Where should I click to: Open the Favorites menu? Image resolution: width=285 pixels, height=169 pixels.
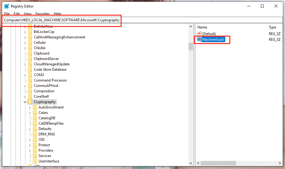coord(42,14)
